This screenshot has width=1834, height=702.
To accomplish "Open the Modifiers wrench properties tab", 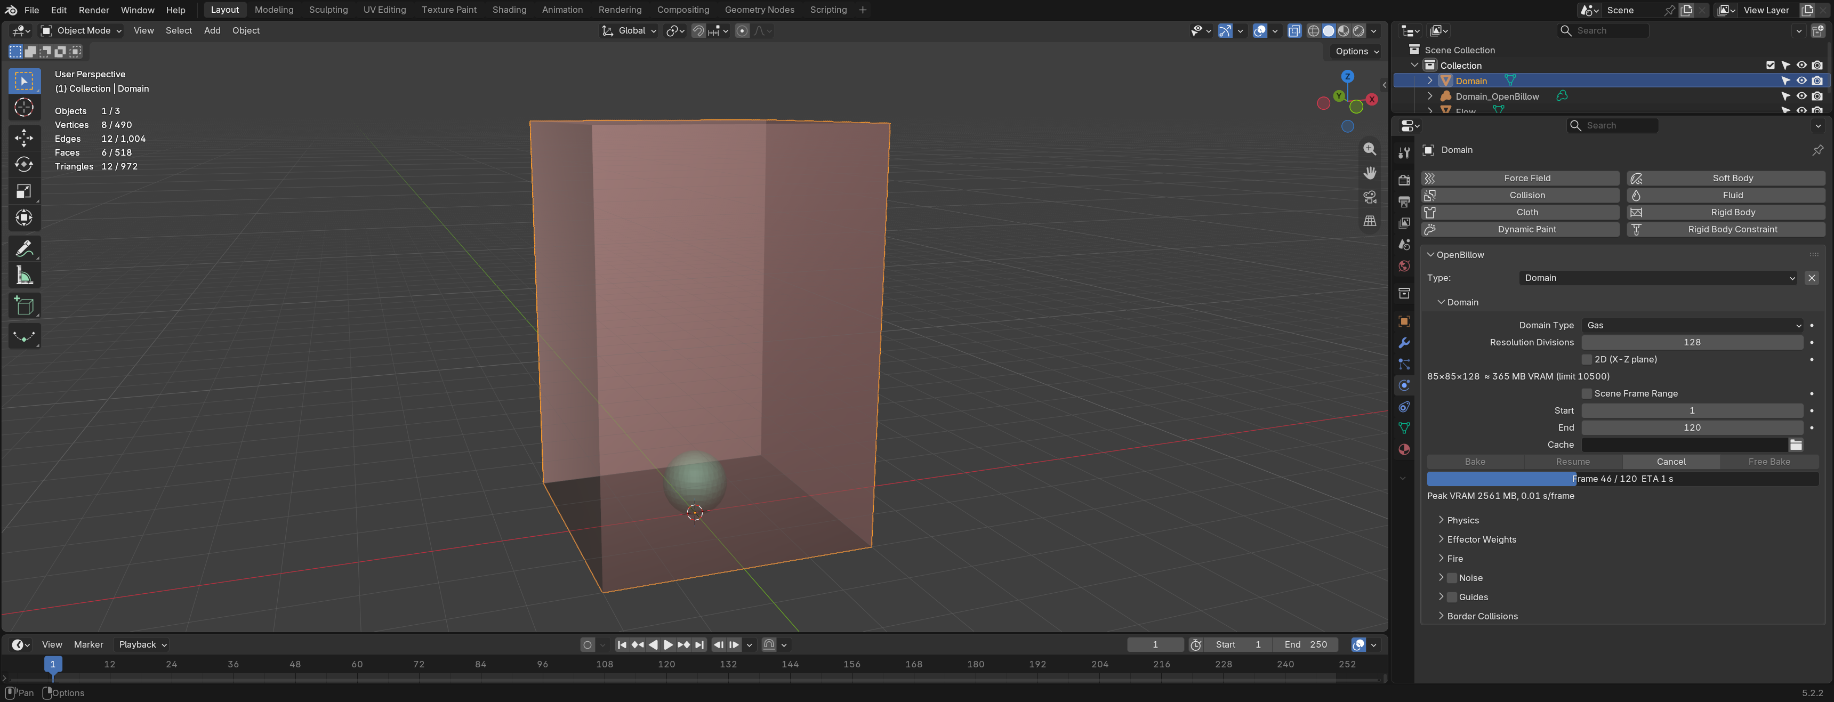I will coord(1404,342).
